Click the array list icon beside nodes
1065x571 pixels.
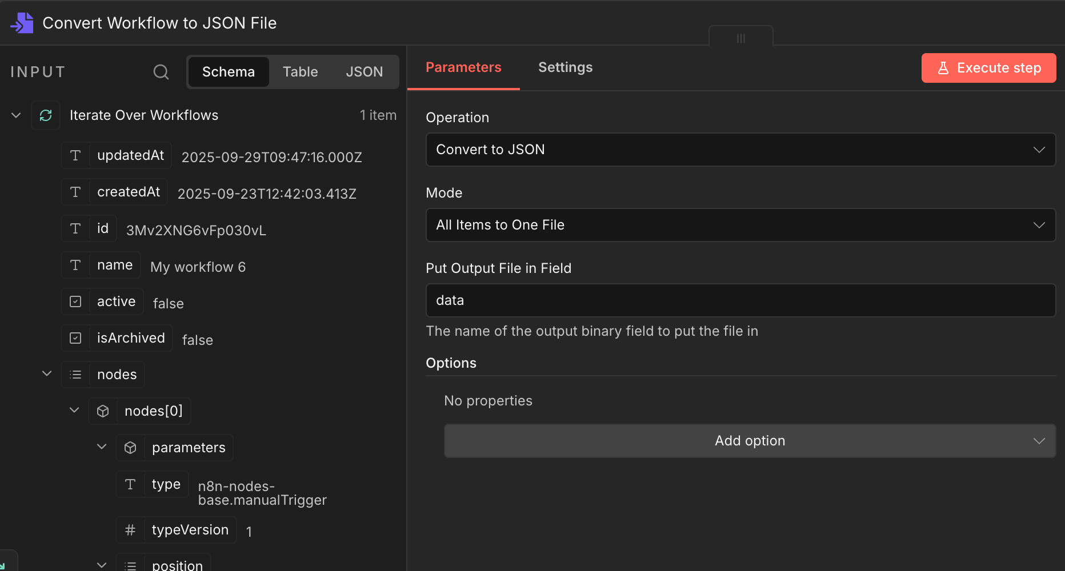(75, 375)
